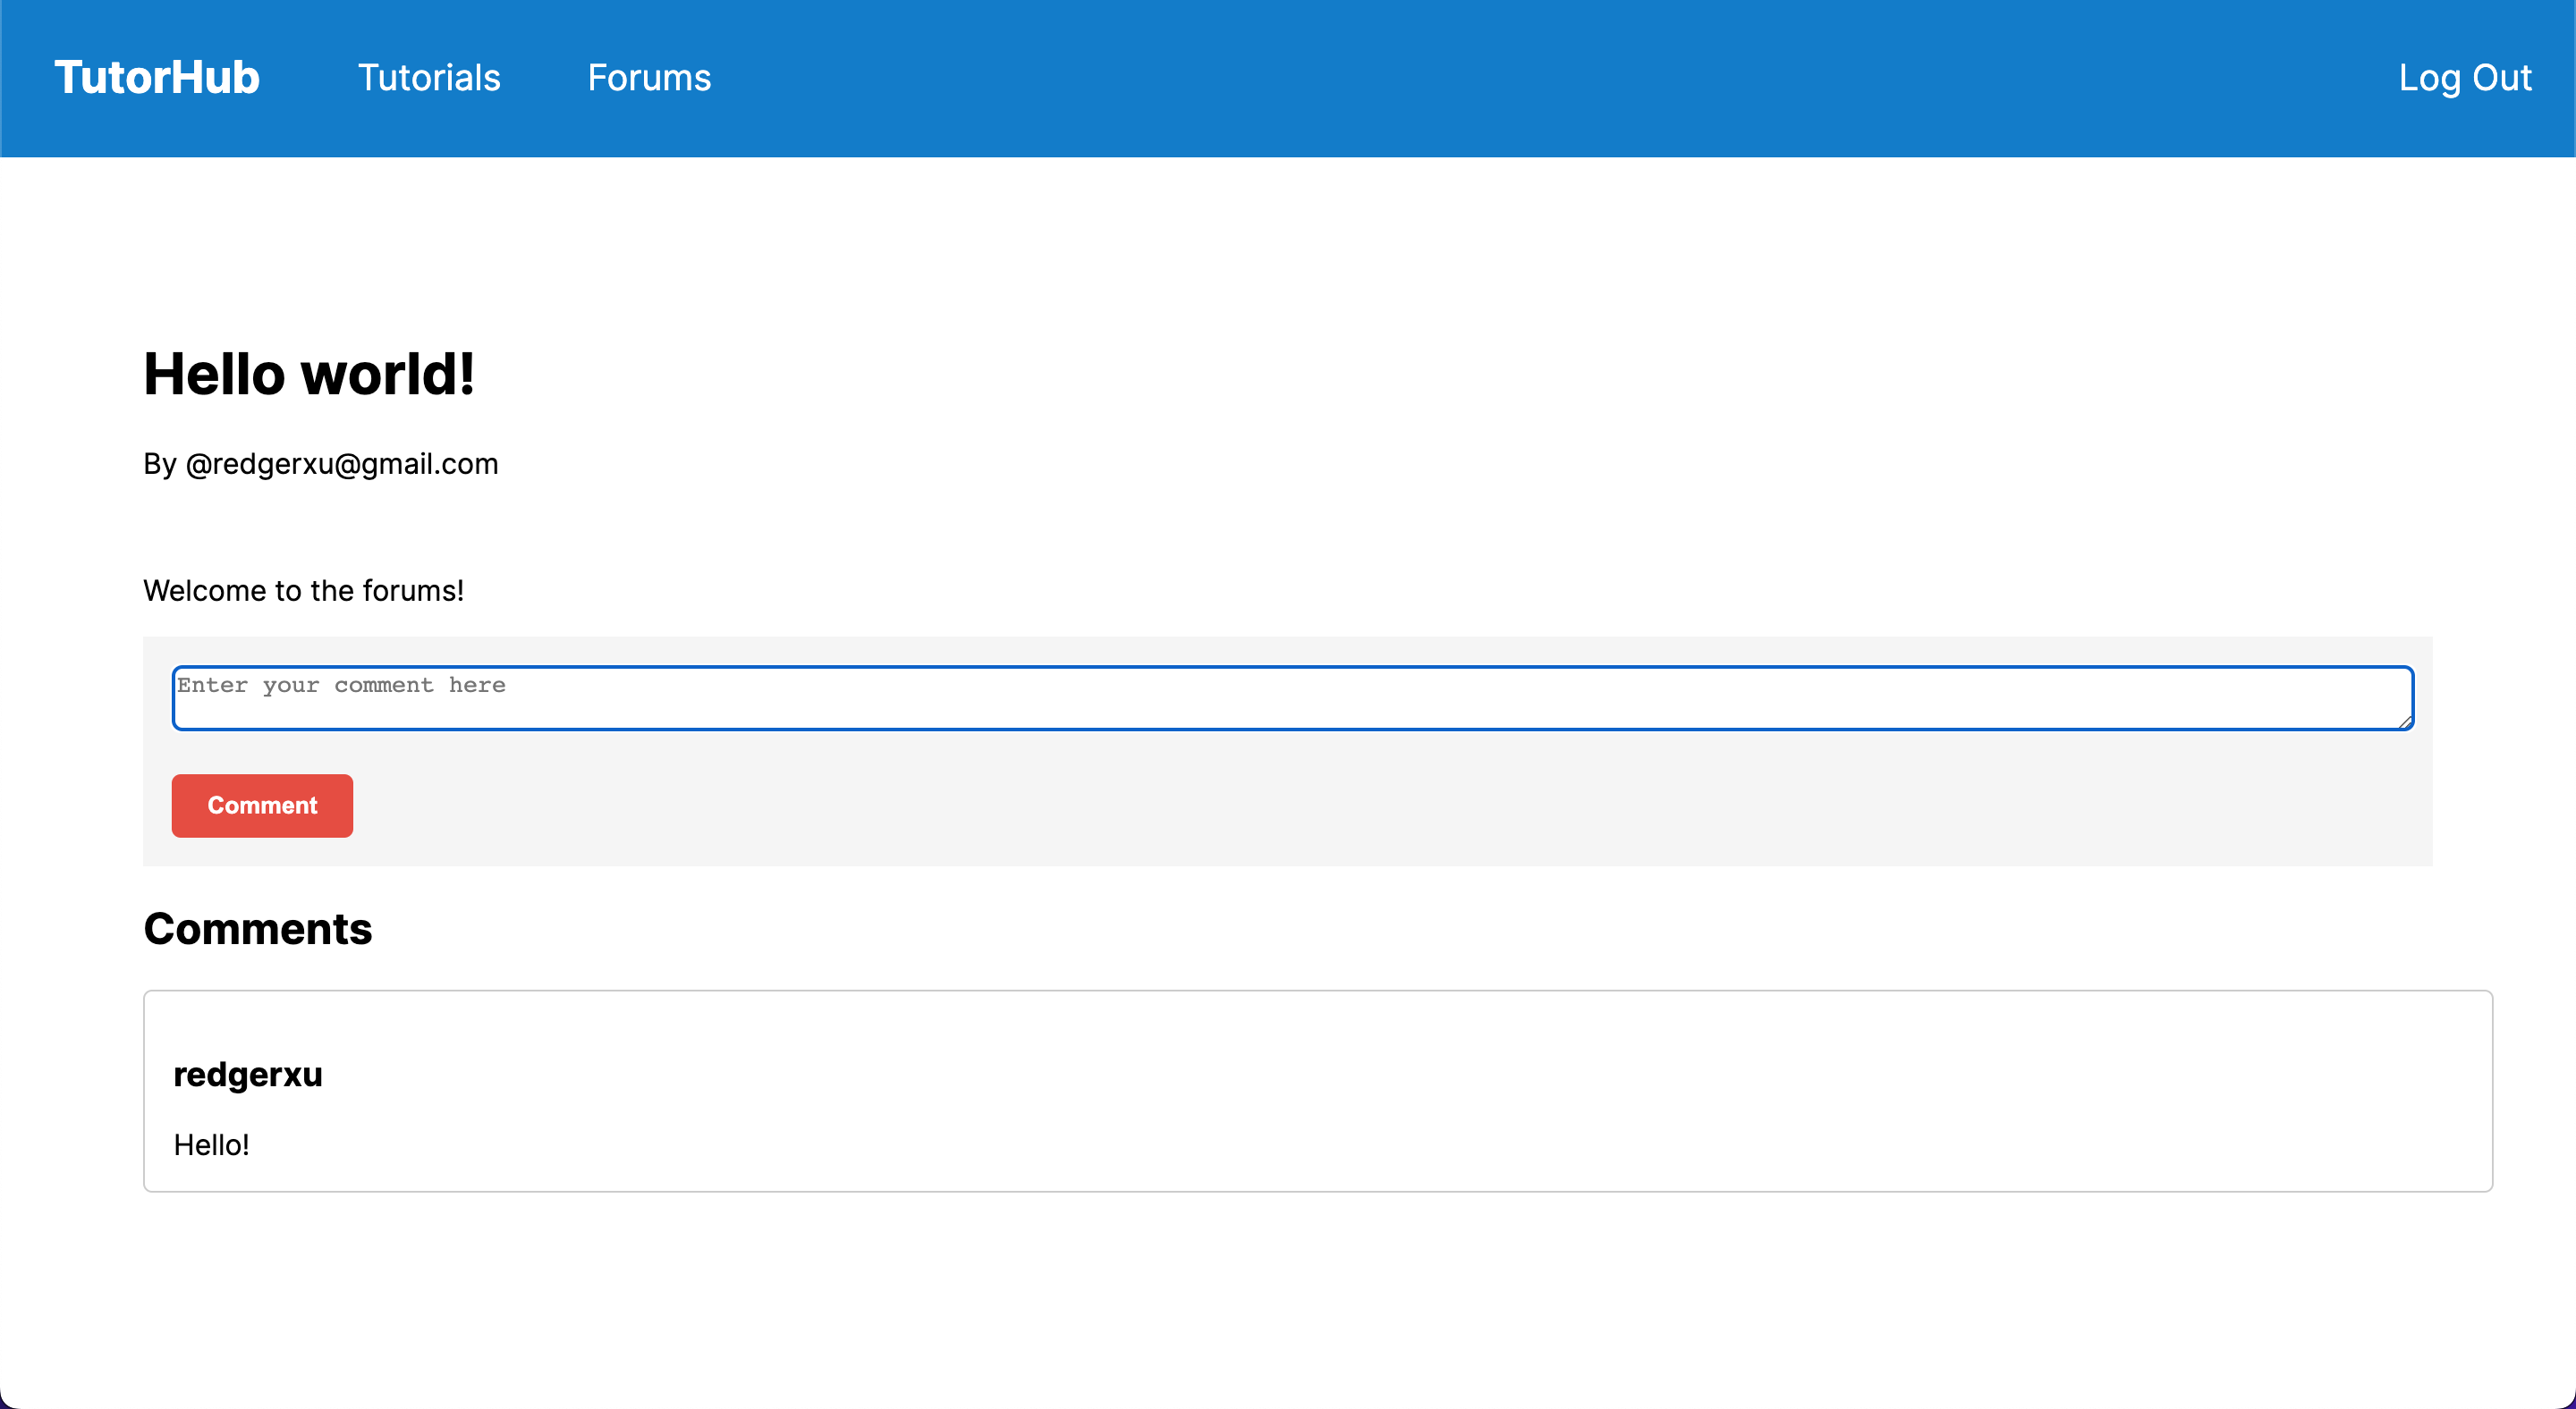Log out of the account
This screenshot has height=1409, width=2576.
click(x=2464, y=78)
